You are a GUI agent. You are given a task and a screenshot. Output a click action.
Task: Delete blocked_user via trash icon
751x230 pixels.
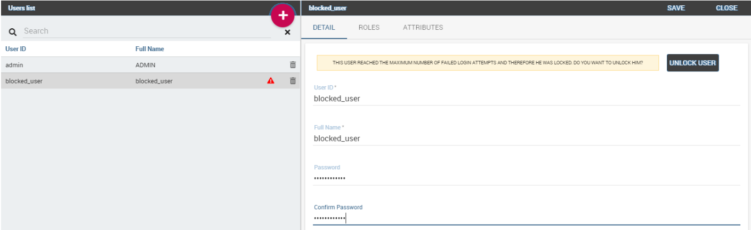[x=293, y=81]
